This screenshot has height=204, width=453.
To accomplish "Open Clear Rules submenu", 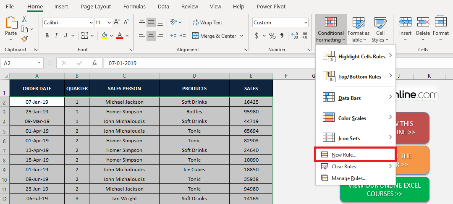I will (355, 167).
